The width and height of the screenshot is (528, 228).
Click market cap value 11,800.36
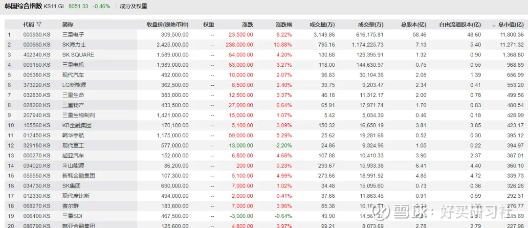[x=511, y=35]
